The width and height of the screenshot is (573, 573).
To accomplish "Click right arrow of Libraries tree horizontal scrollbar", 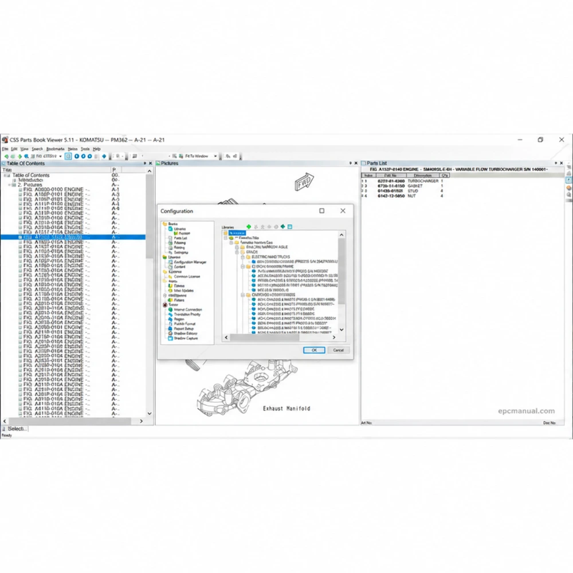I will pos(334,337).
